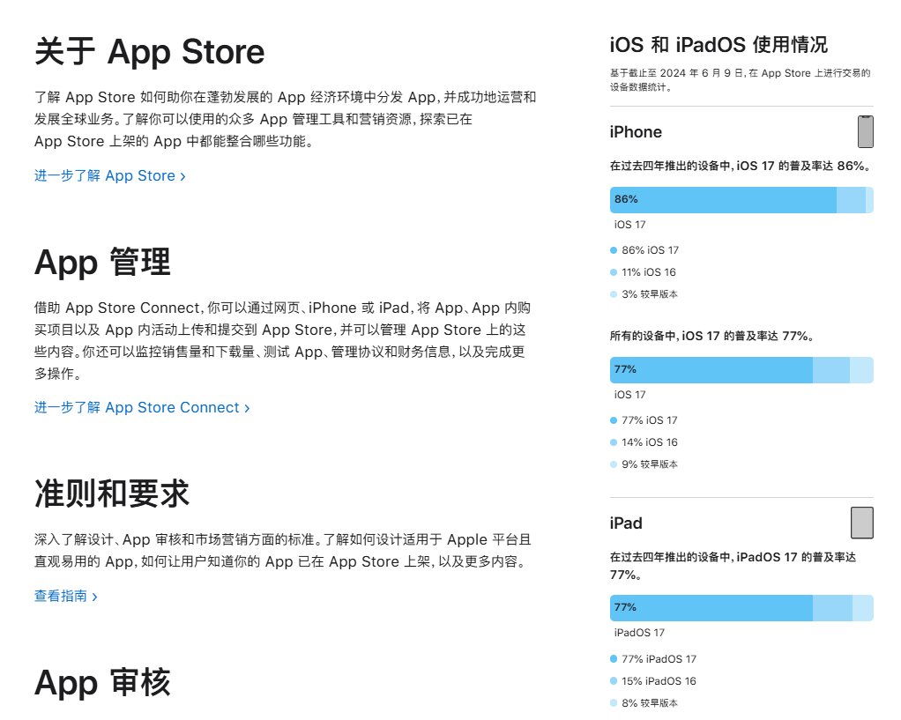Click the 77% iPadOS 17 progress bar
Viewport: 901px width, 720px height.
point(741,608)
